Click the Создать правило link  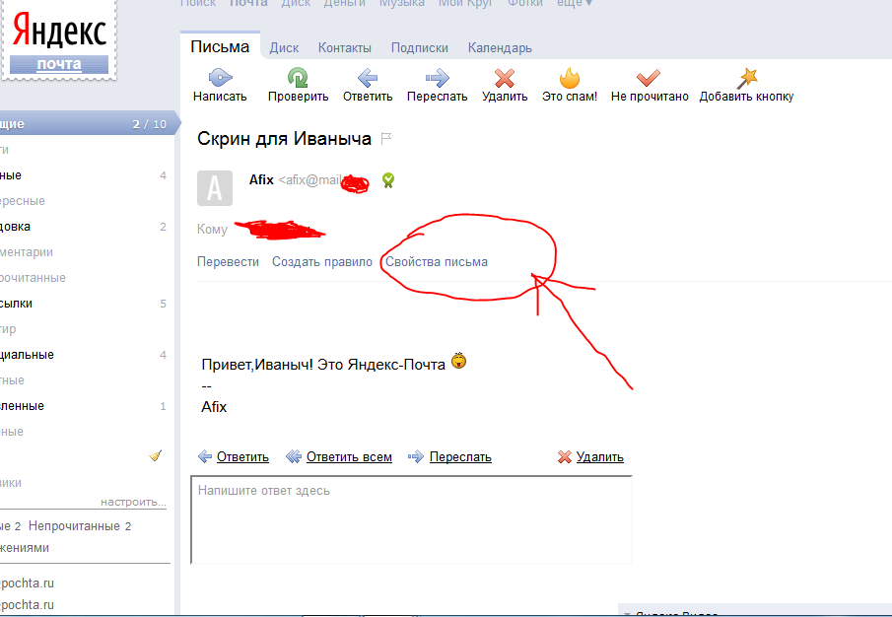(322, 261)
